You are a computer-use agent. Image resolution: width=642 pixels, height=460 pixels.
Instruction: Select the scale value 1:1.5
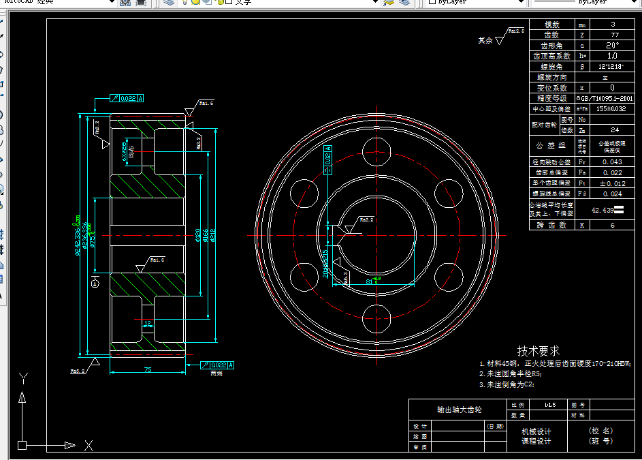click(550, 405)
